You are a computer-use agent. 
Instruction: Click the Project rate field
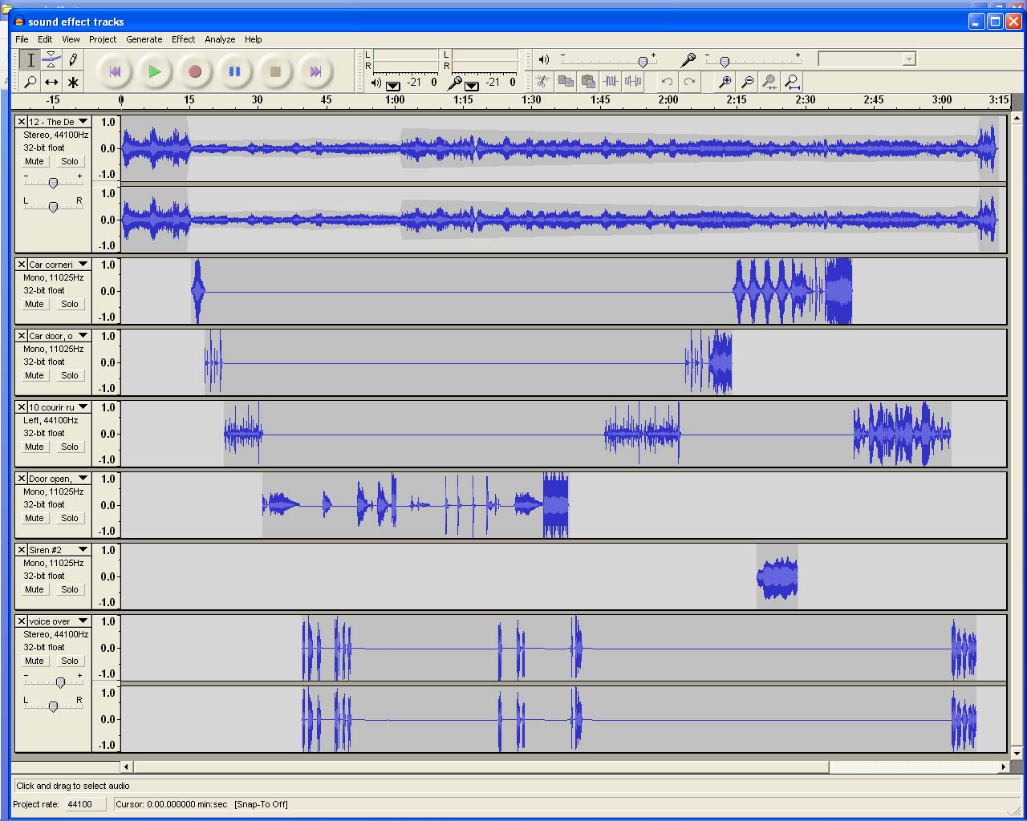pos(84,804)
